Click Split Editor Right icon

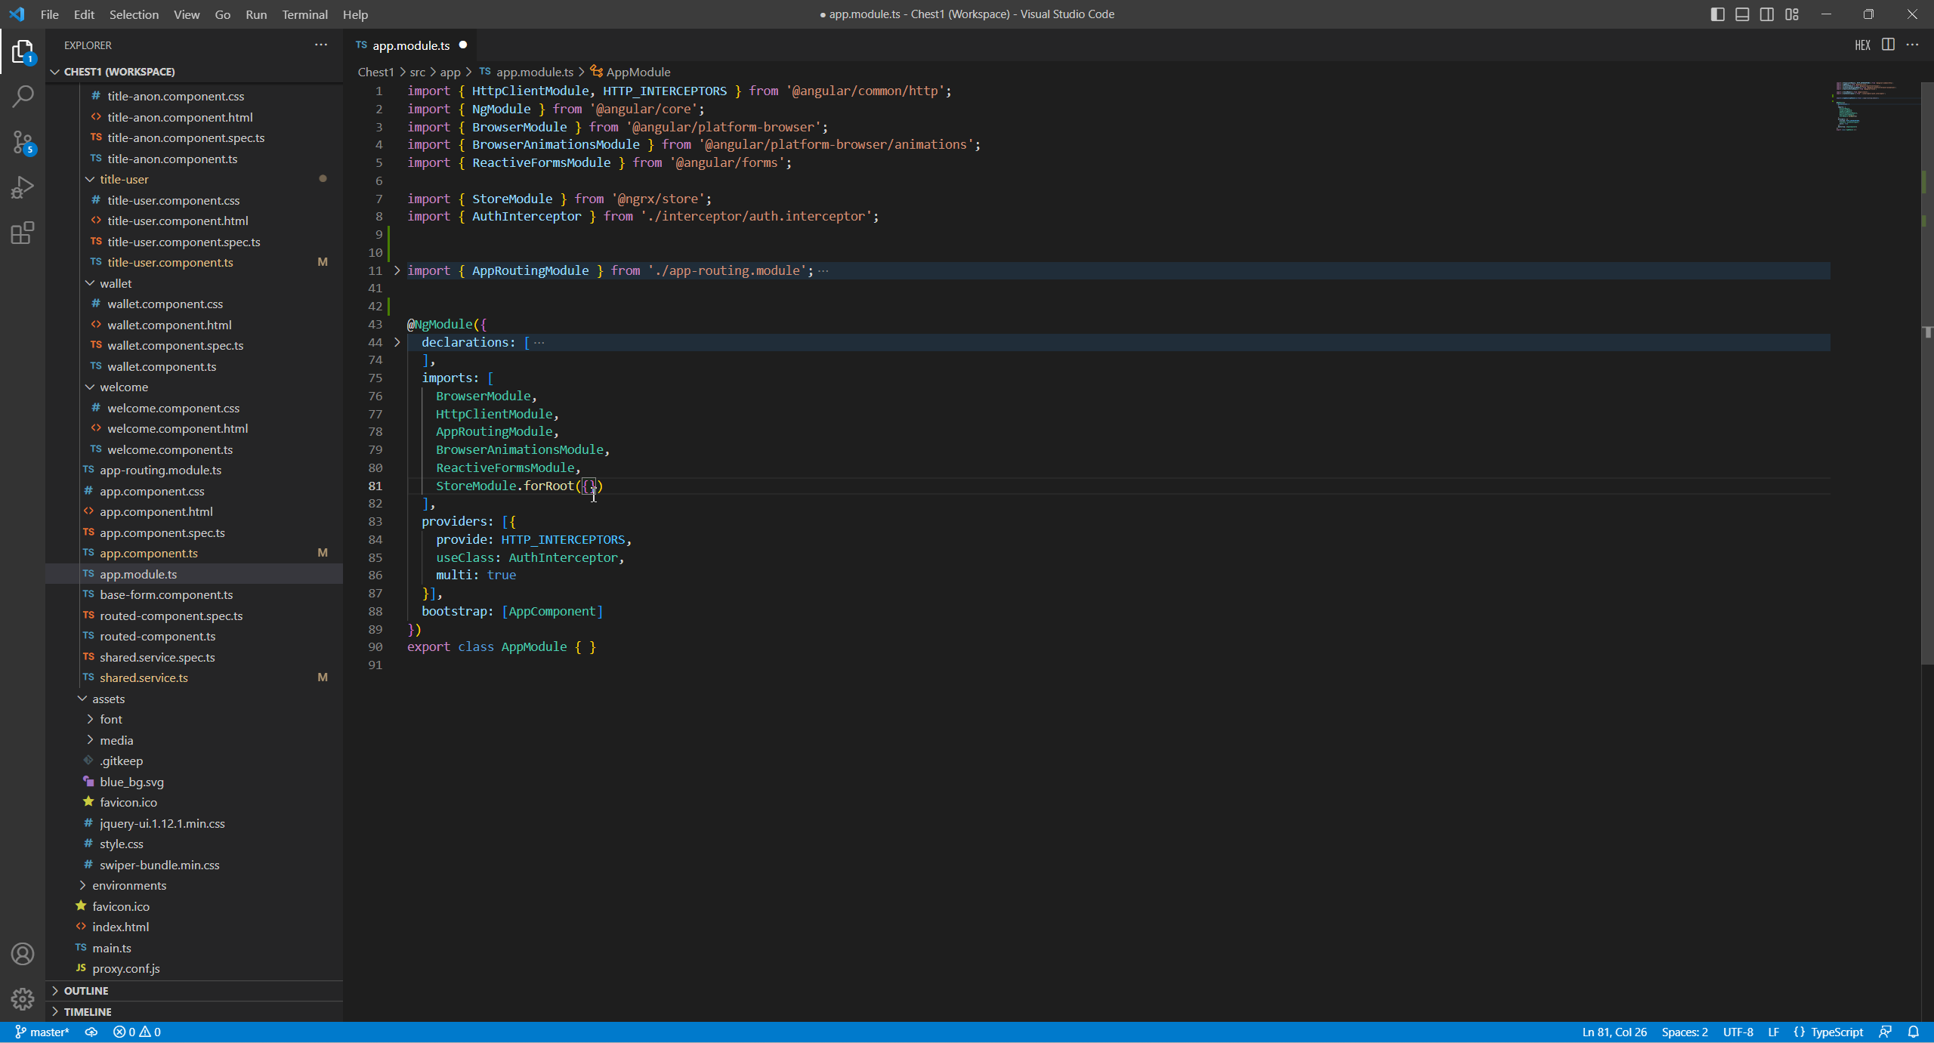pyautogui.click(x=1888, y=45)
